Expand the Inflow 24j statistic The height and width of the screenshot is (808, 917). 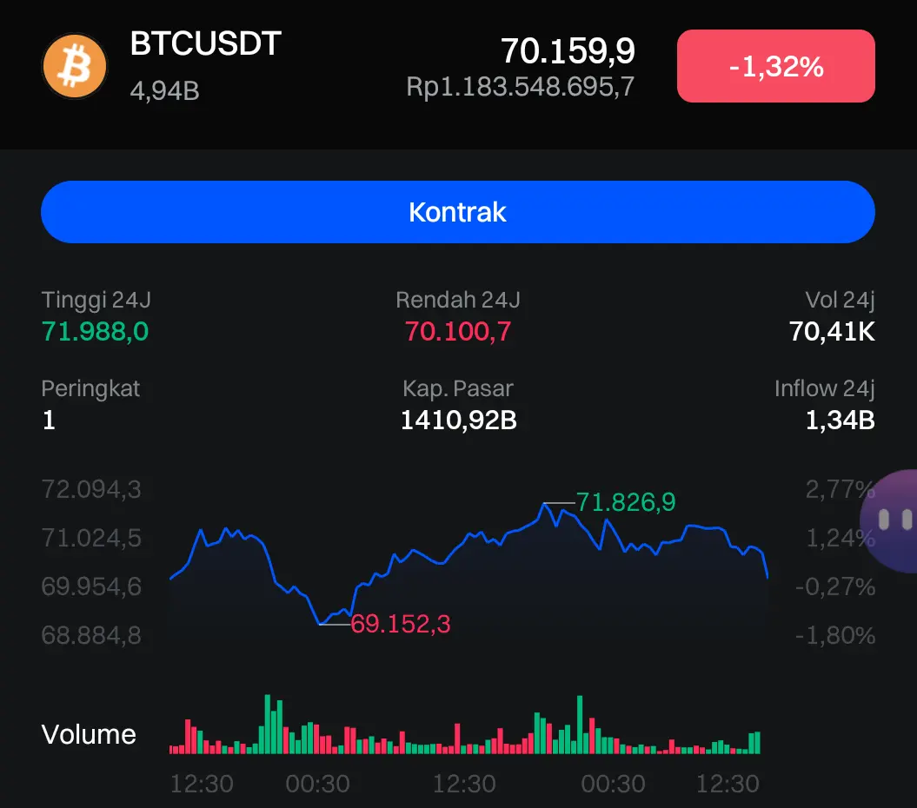pyautogui.click(x=825, y=405)
